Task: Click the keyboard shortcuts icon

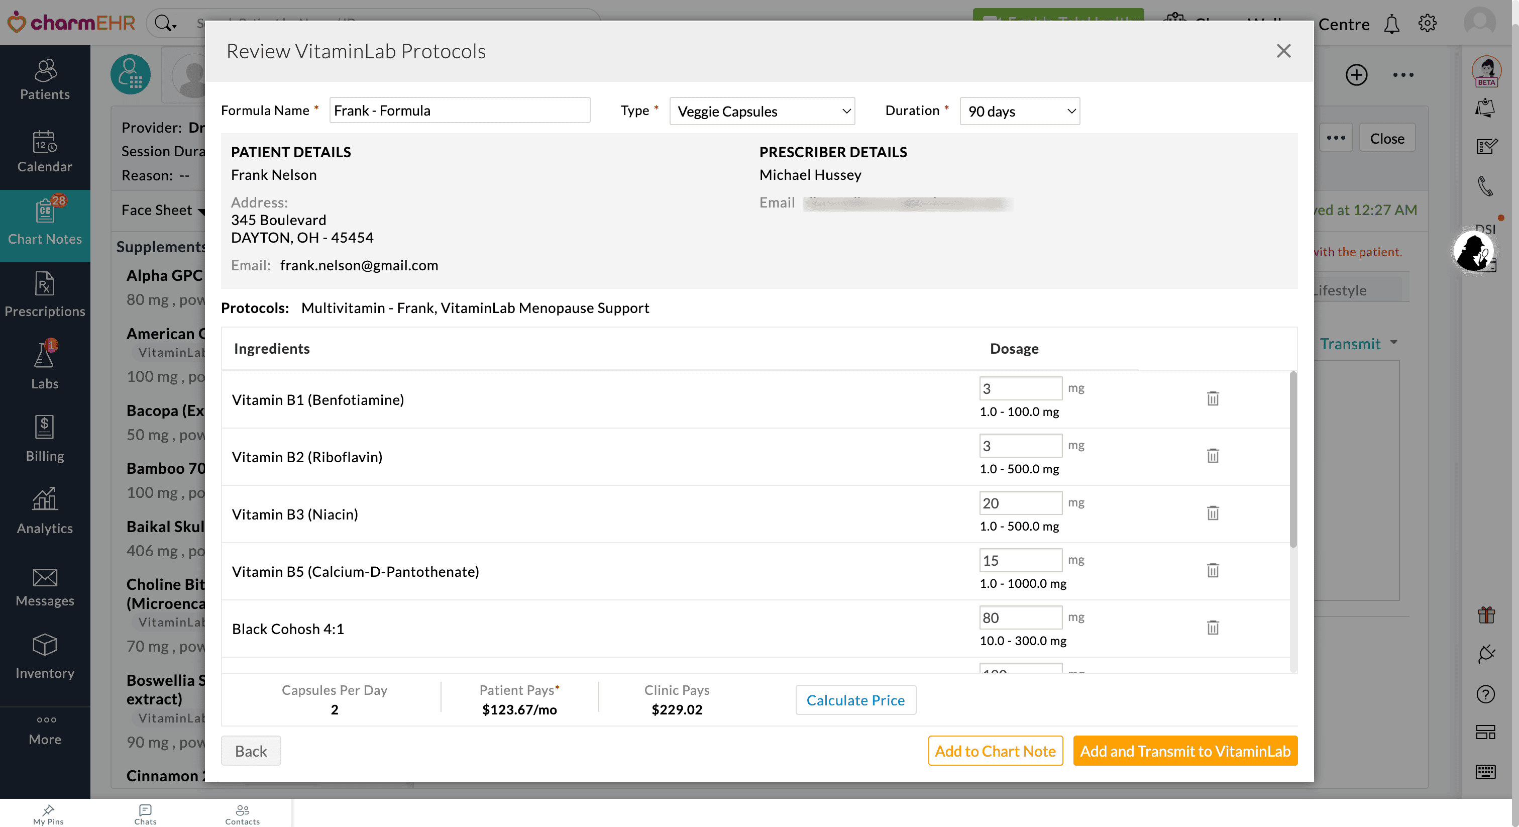Action: (x=1486, y=771)
